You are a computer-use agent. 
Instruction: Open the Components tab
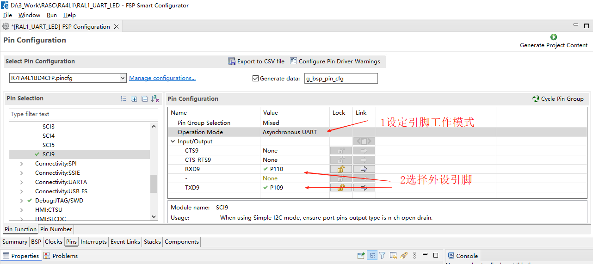click(x=182, y=242)
